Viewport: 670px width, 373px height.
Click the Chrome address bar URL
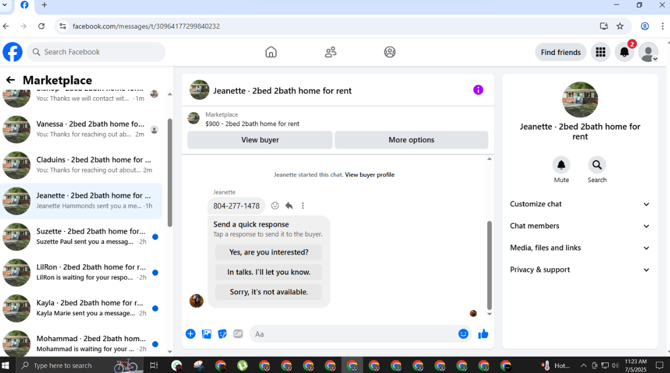point(146,26)
